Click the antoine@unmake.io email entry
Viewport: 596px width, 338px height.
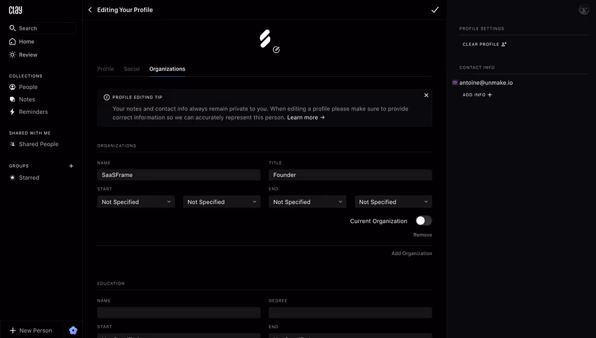(x=486, y=83)
